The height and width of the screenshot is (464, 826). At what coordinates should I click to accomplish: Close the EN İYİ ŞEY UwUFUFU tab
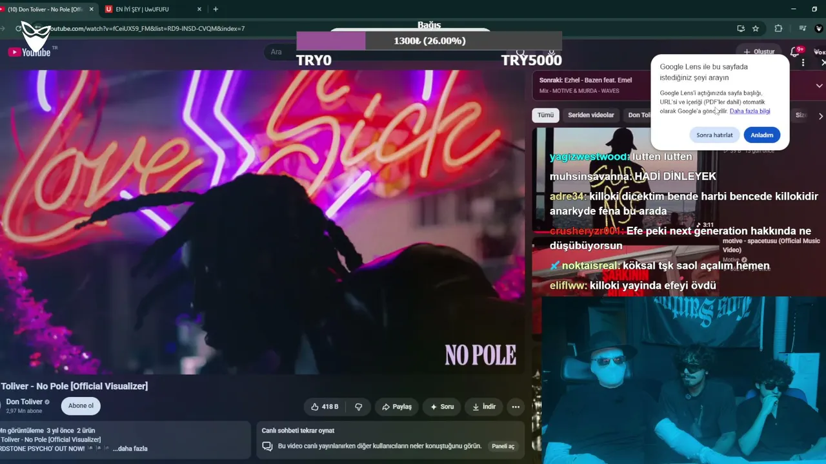(199, 9)
